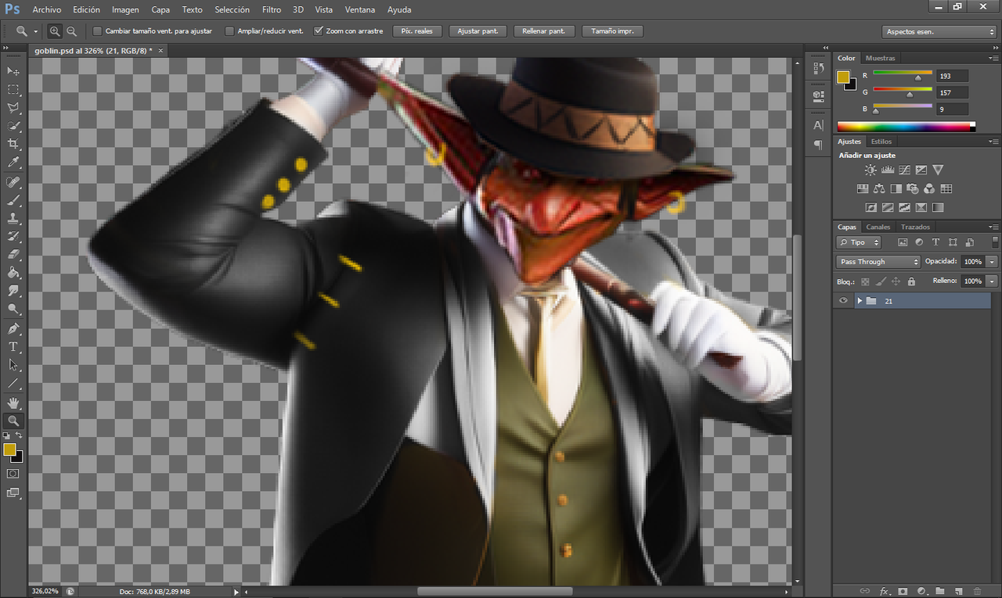Open the Relleno value dropdown arrow
This screenshot has width=1002, height=598.
(993, 281)
